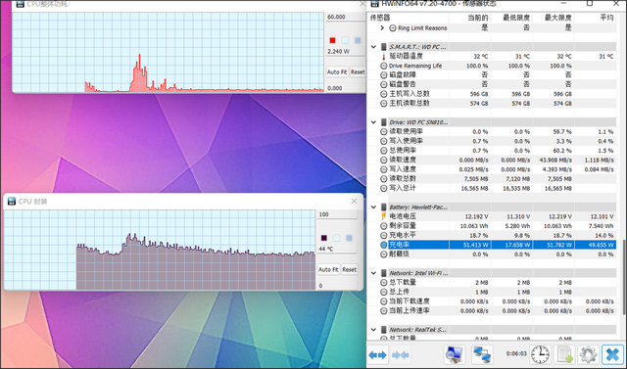Image resolution: width=627 pixels, height=369 pixels.
Task: Click the HWiNFO sensor list vertical scrollbar
Action: 624,276
